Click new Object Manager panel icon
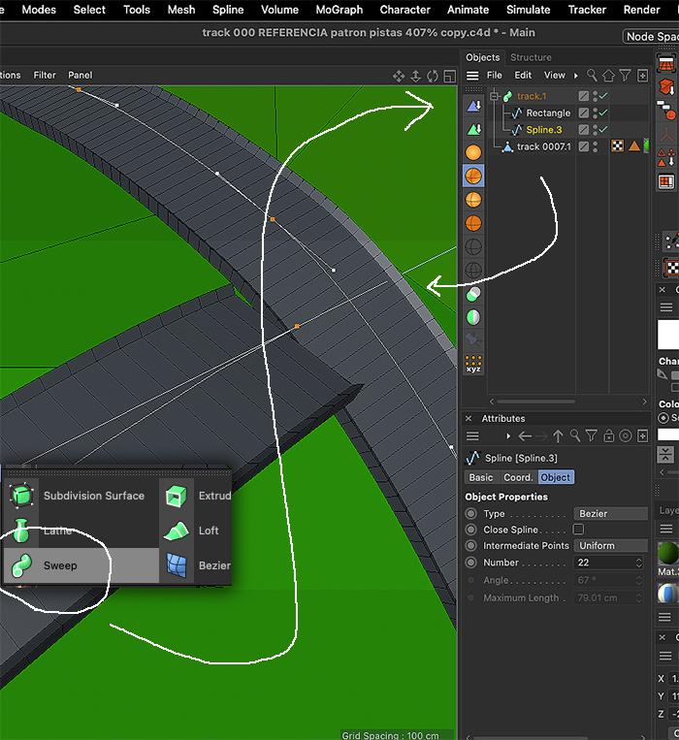 pyautogui.click(x=643, y=76)
